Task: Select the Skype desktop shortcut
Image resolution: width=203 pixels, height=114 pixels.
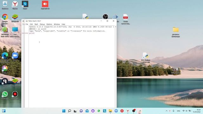Action: [x=25, y=5]
